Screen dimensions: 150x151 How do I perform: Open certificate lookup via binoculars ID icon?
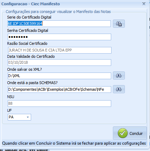pyautogui.click(x=119, y=24)
